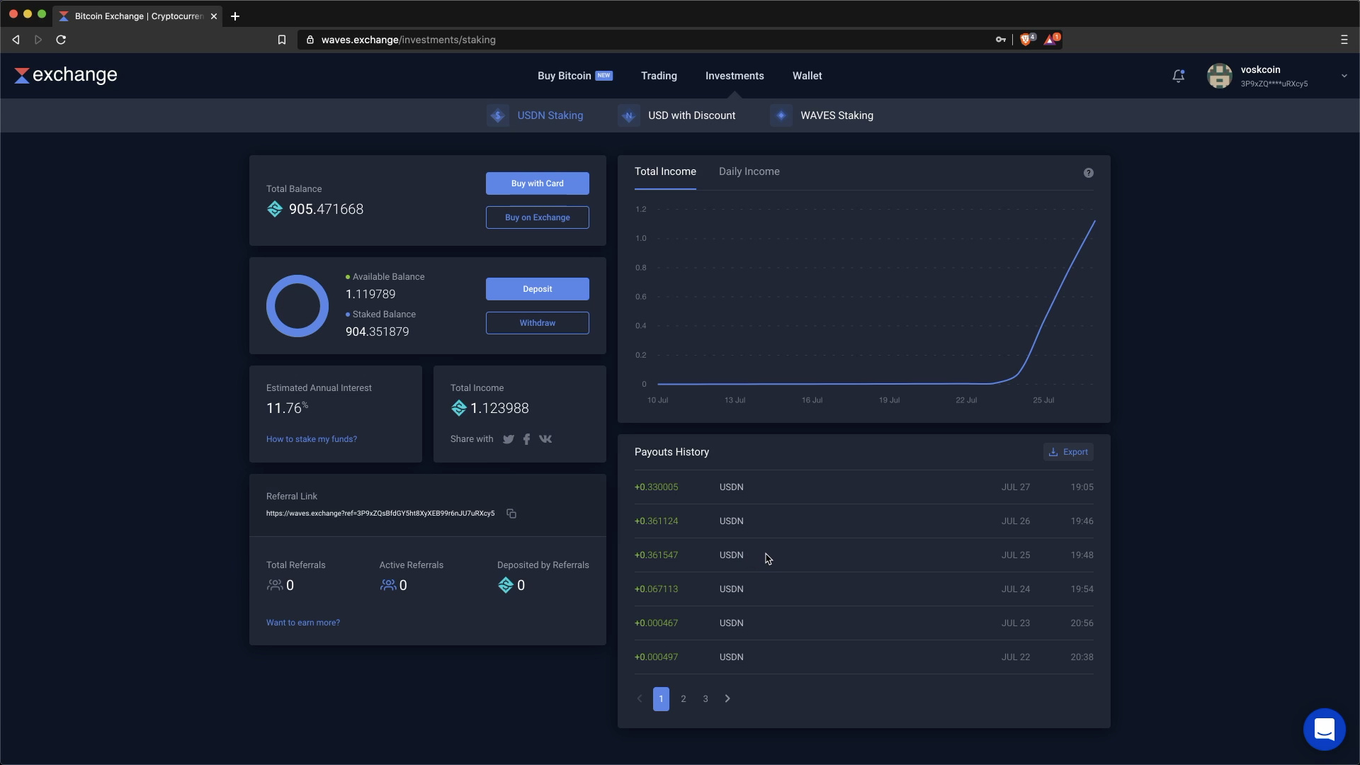Image resolution: width=1360 pixels, height=765 pixels.
Task: Open a new browser tab
Action: pos(235,16)
